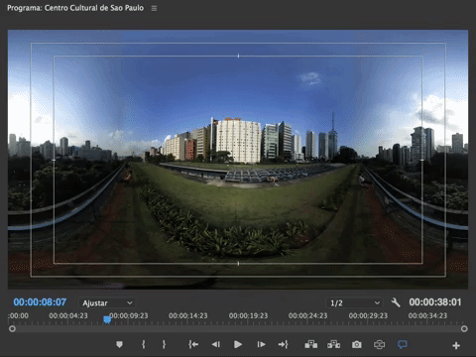
Task: Toggle VR video display icon
Action: point(379,345)
